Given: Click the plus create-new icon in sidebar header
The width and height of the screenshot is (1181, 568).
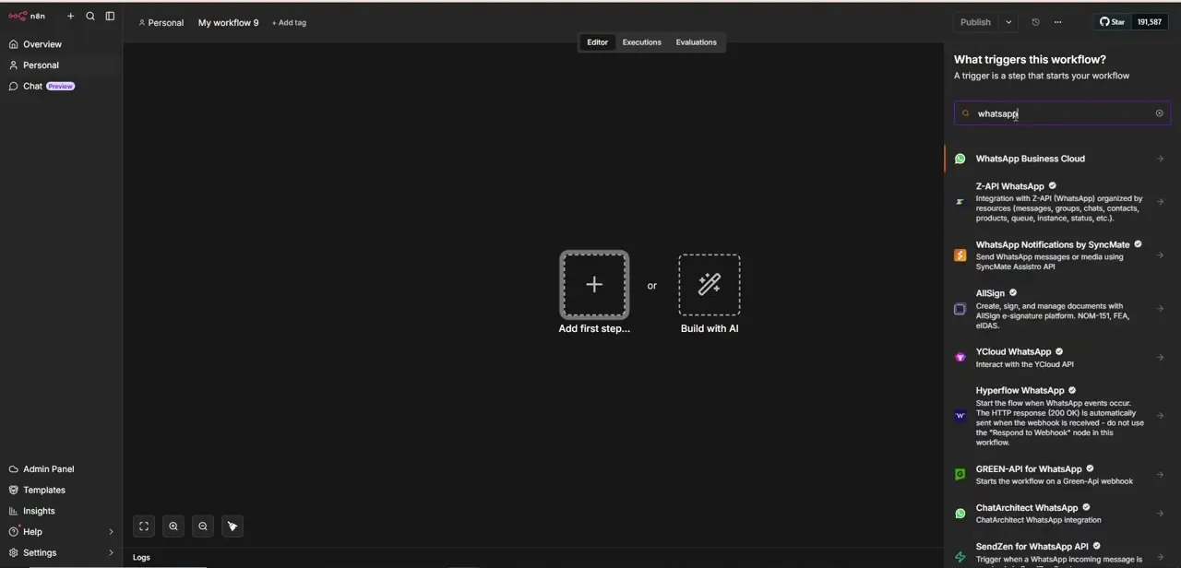Looking at the screenshot, I should pyautogui.click(x=70, y=16).
